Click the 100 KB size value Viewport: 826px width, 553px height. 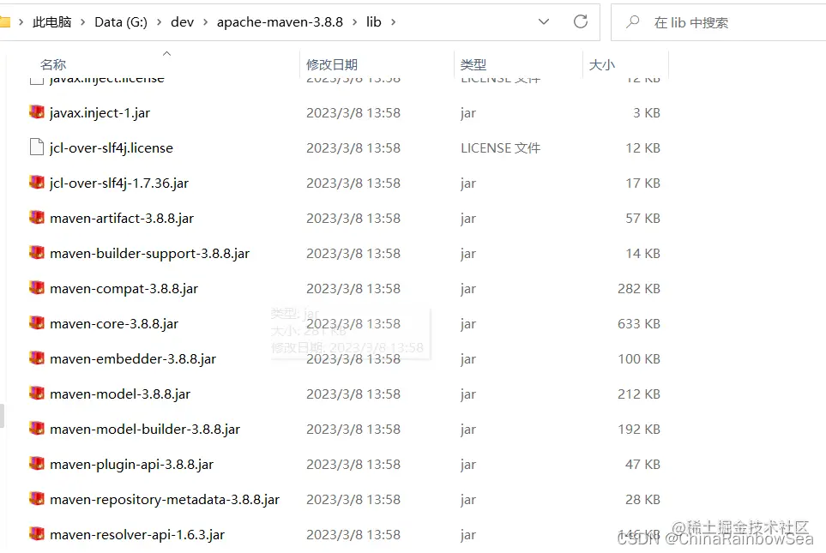pyautogui.click(x=638, y=359)
